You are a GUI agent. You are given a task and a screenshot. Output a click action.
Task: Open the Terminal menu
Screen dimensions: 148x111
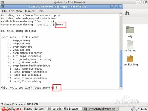click(x=30, y=11)
